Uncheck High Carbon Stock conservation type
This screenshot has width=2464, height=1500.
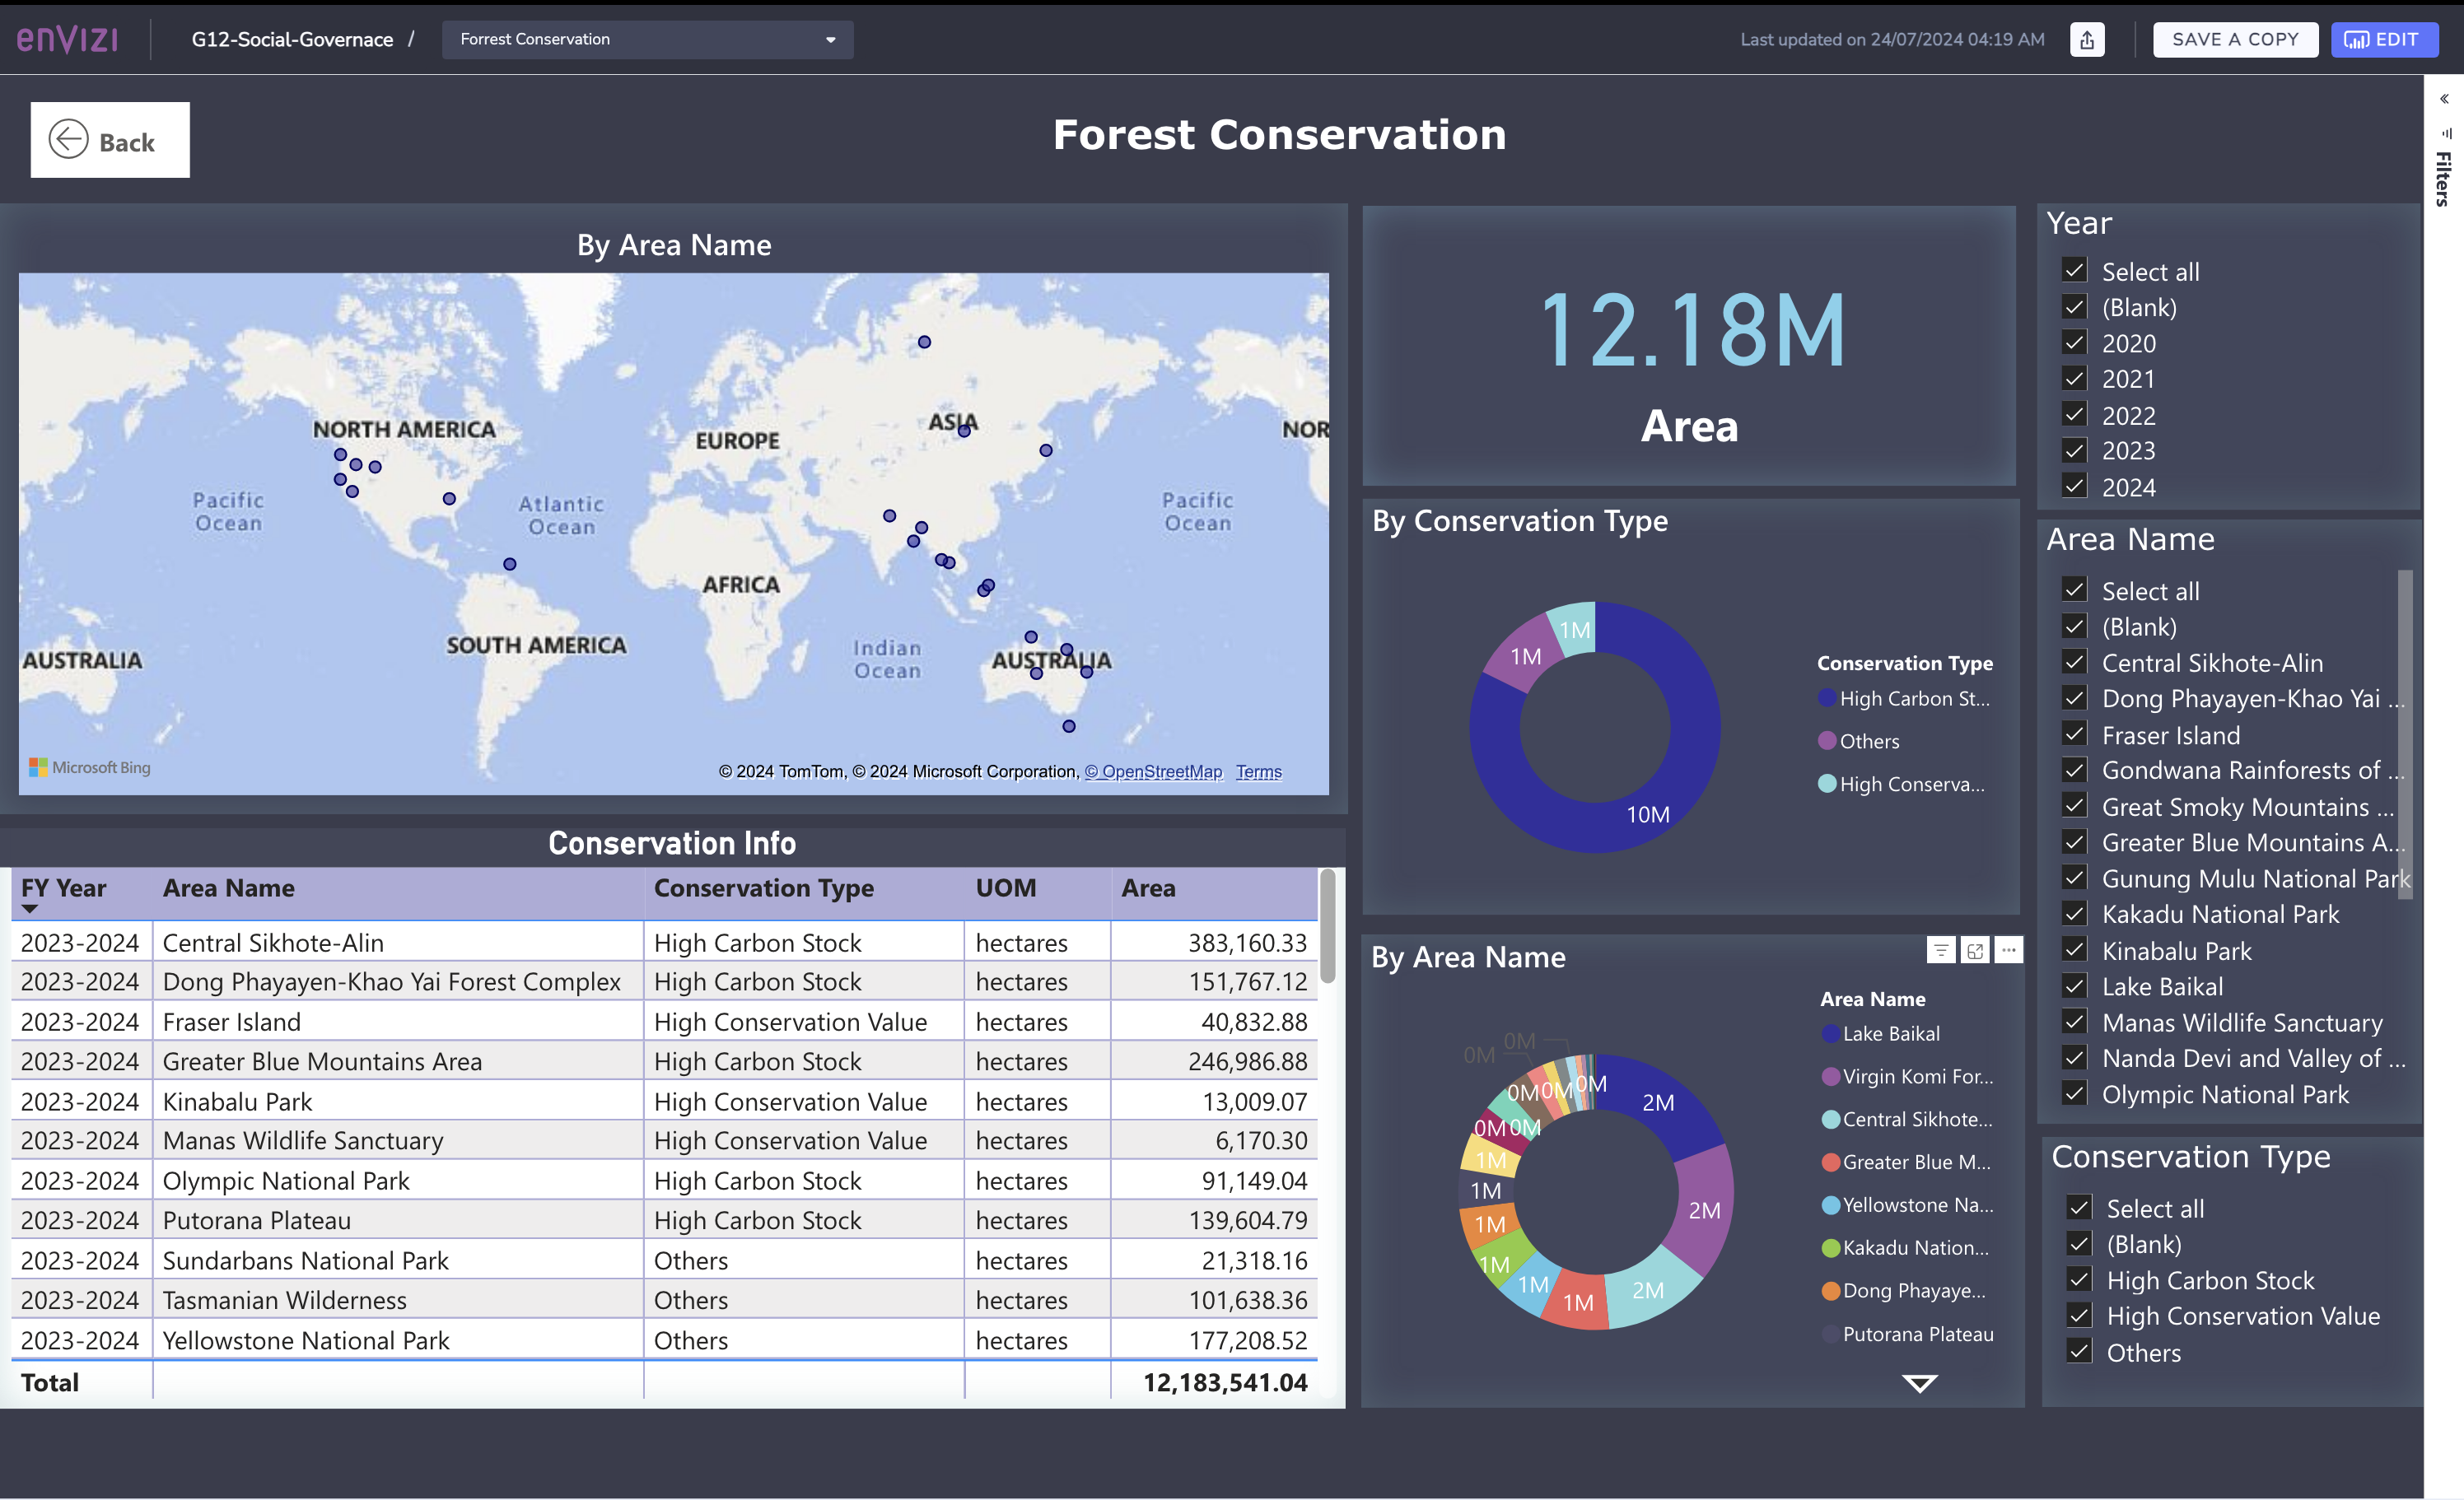pos(2079,1279)
